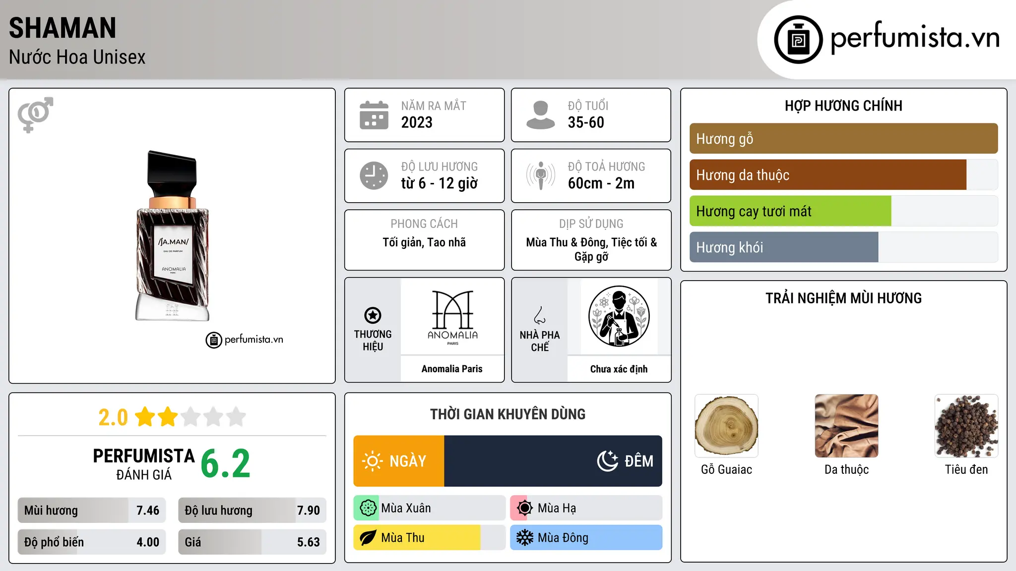Click the Ngày daytime segment
The image size is (1016, 571).
point(399,461)
